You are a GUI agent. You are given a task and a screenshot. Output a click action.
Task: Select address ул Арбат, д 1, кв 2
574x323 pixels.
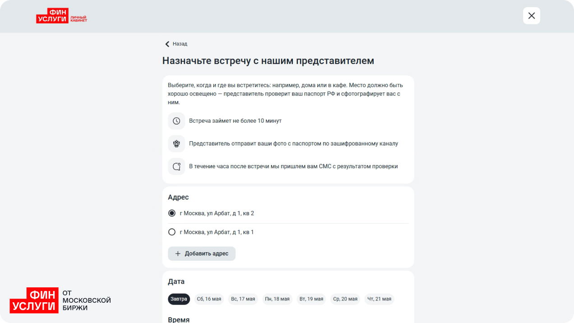pyautogui.click(x=288, y=213)
